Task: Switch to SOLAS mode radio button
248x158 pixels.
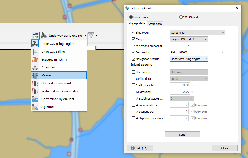Action: click(x=181, y=17)
